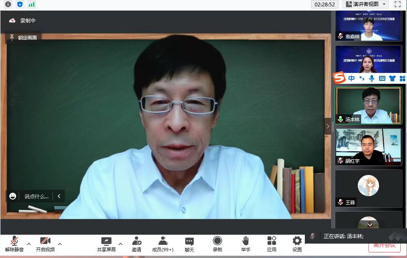This screenshot has height=258, width=407.
Task: Toggle recording with 录制 button
Action: 217,244
